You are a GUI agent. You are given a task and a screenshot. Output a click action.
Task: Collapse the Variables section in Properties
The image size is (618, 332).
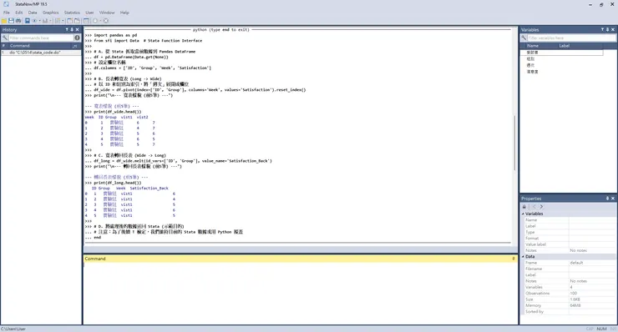[x=523, y=214]
